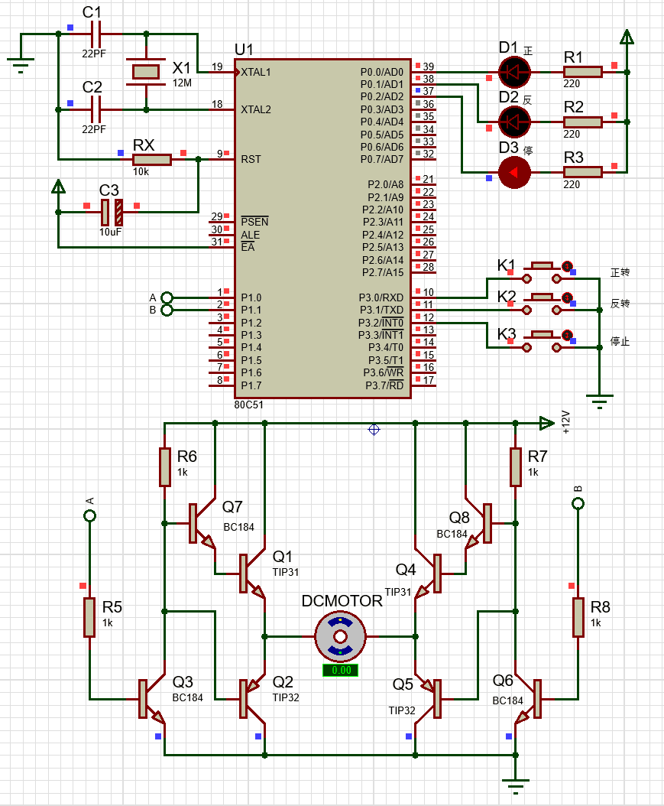
Task: Toggle the K3 stop push button
Action: point(542,341)
